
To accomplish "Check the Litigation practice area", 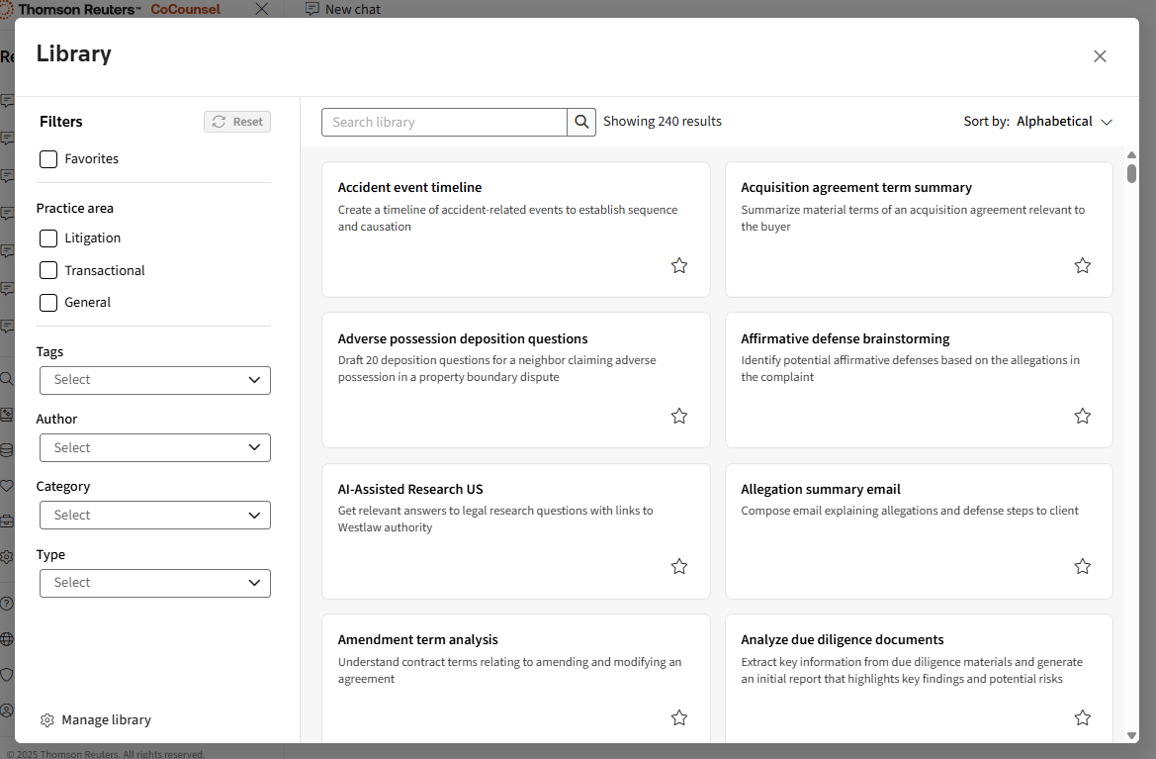I will pyautogui.click(x=48, y=238).
